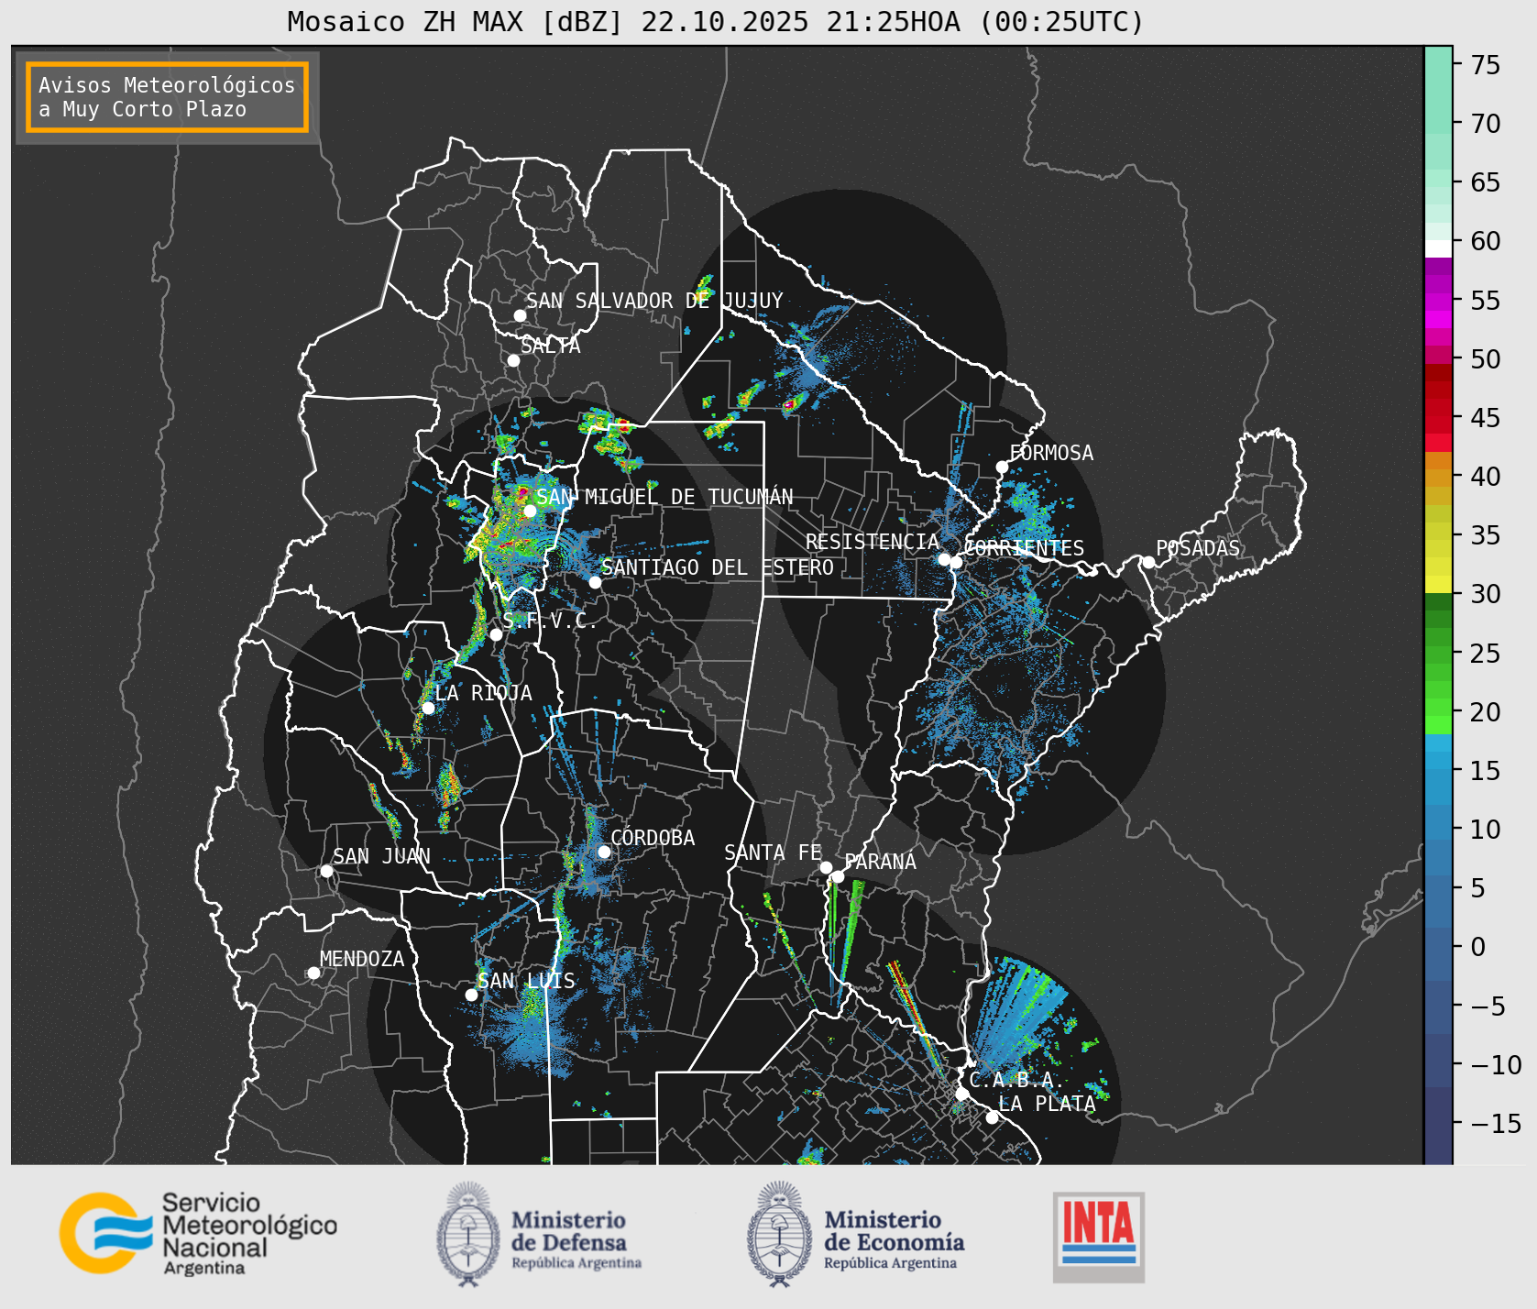The height and width of the screenshot is (1309, 1537).
Task: Select the Mendoza city dot
Action: point(313,973)
